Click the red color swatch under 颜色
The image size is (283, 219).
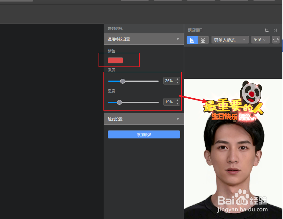click(115, 60)
